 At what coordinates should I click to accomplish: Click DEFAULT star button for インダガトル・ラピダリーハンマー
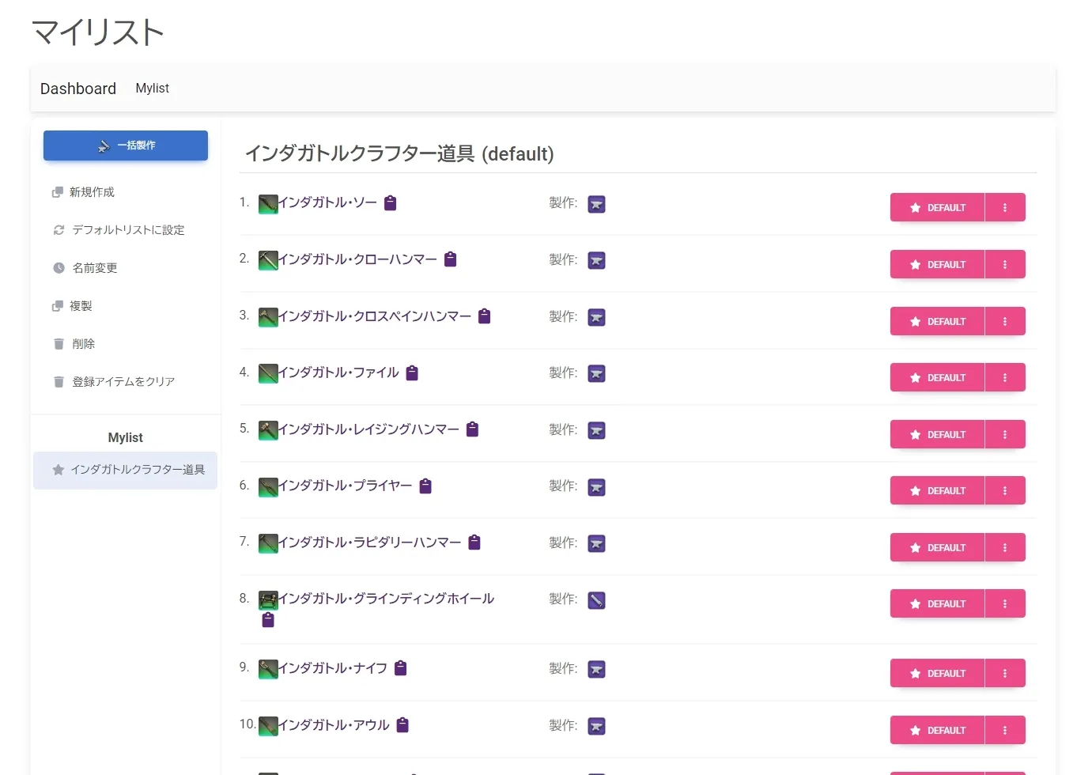[937, 547]
